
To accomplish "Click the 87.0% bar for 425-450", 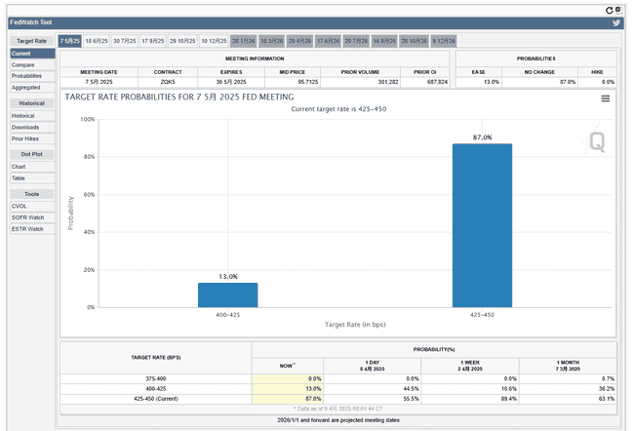I will click(x=482, y=225).
